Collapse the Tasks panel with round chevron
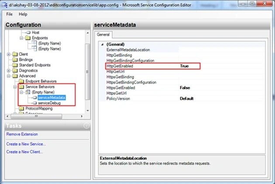Image resolution: width=275 pixels, height=184 pixels. click(86, 126)
